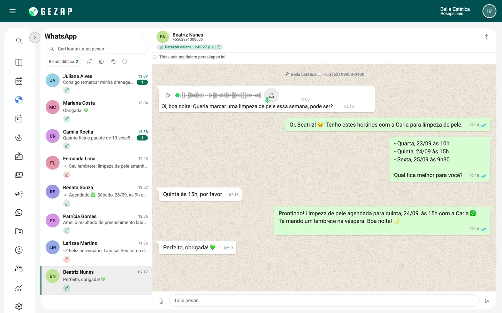This screenshot has width=502, height=313.
Task: Open Renata Souza conversation
Action: pos(96,196)
